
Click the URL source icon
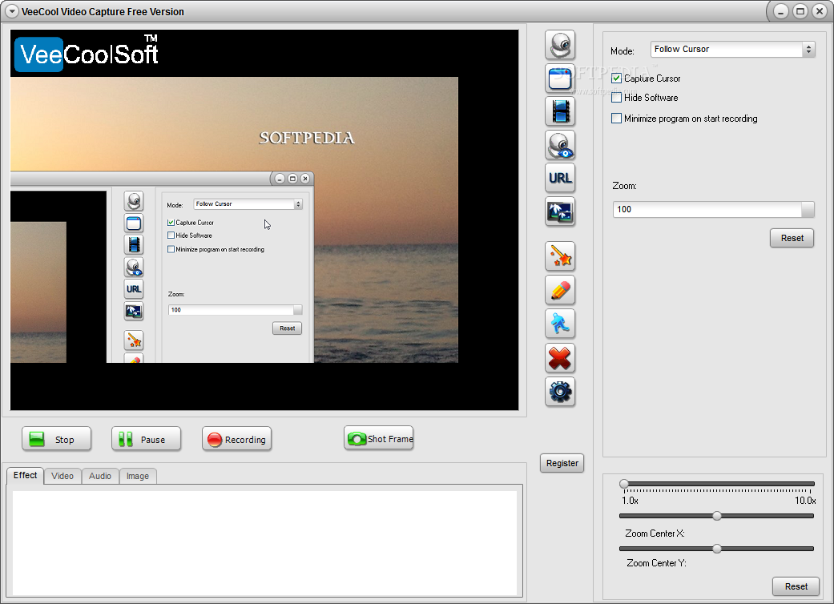[x=560, y=178]
